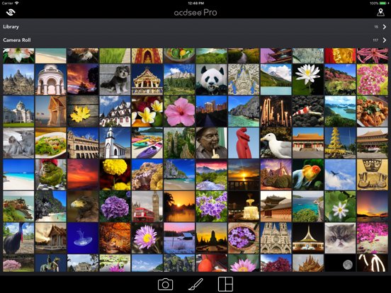Screen dimensions: 391x293
Task: Select the white daisy on leaves photo
Action: [x=340, y=207]
